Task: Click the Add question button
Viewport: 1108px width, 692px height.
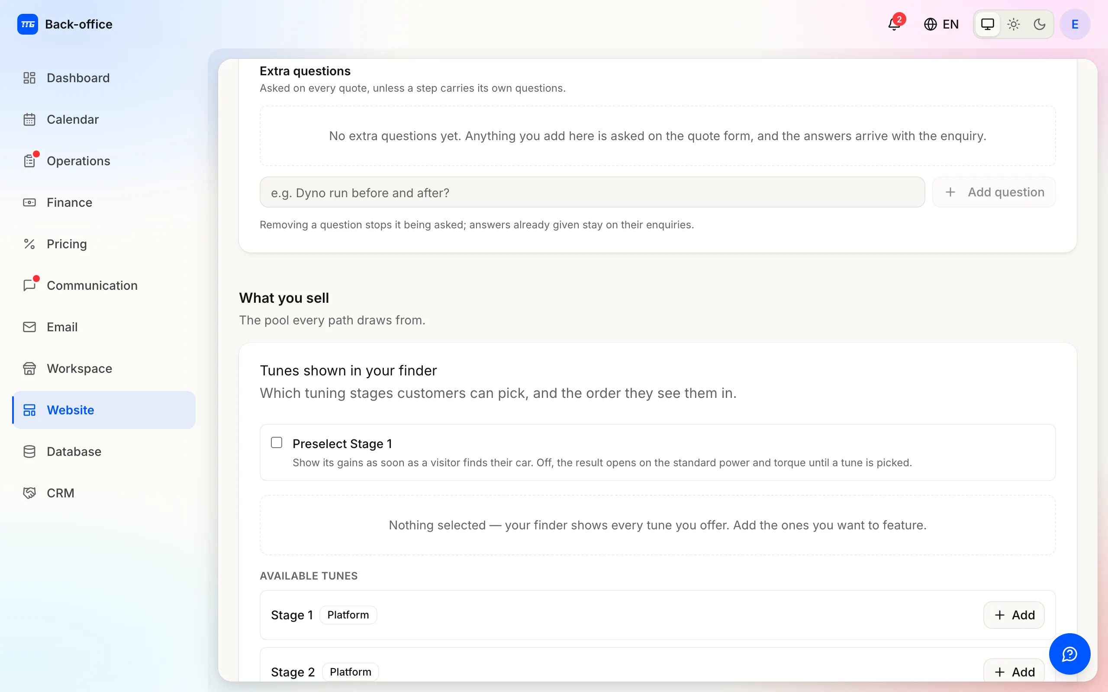Action: pos(994,192)
